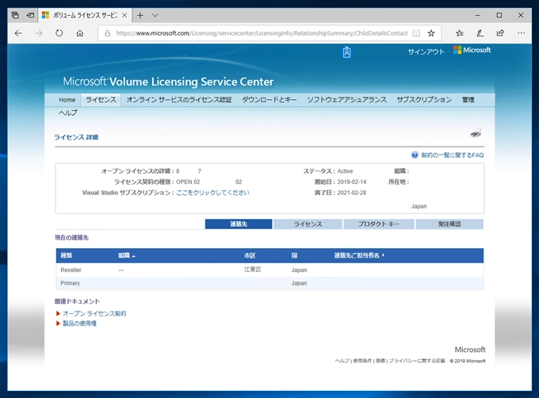Open reading view book icon
Screen dimensions: 539x398
pos(416,33)
